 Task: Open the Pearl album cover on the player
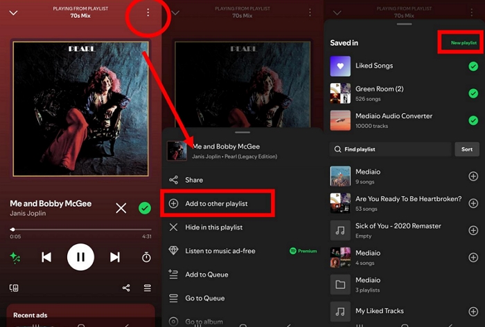pyautogui.click(x=81, y=109)
